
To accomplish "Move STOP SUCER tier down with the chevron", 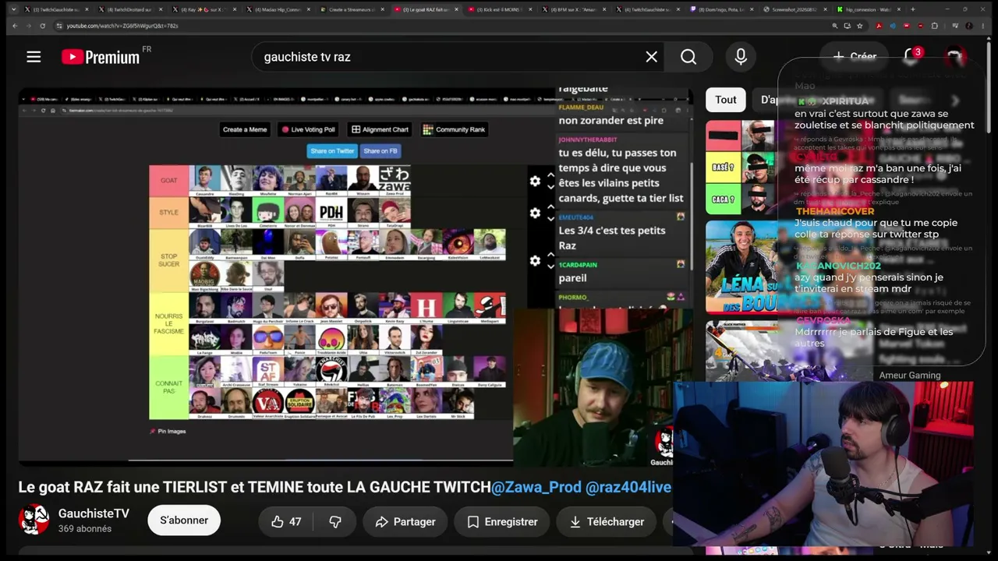I will [550, 266].
